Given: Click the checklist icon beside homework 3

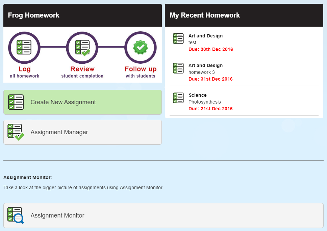Looking at the screenshot, I should (x=178, y=68).
